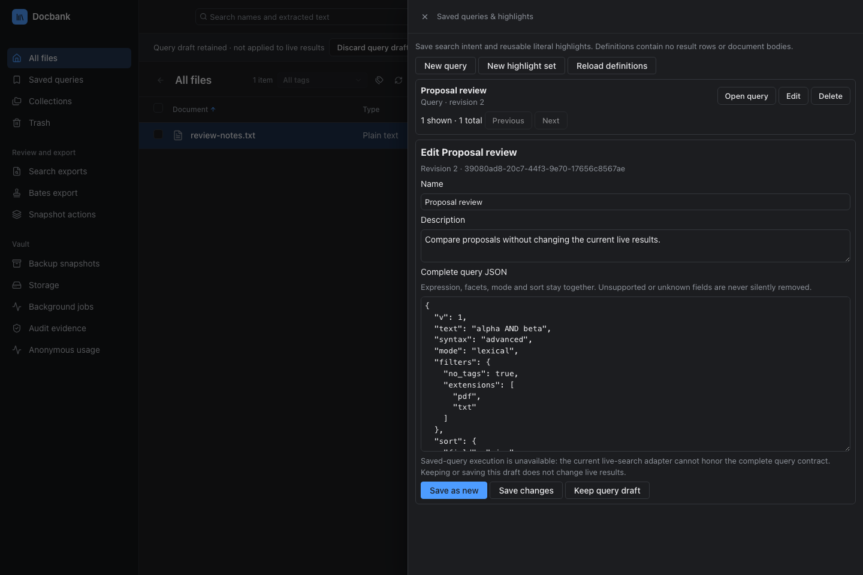Click the back arrow beside All files

[x=160, y=80]
